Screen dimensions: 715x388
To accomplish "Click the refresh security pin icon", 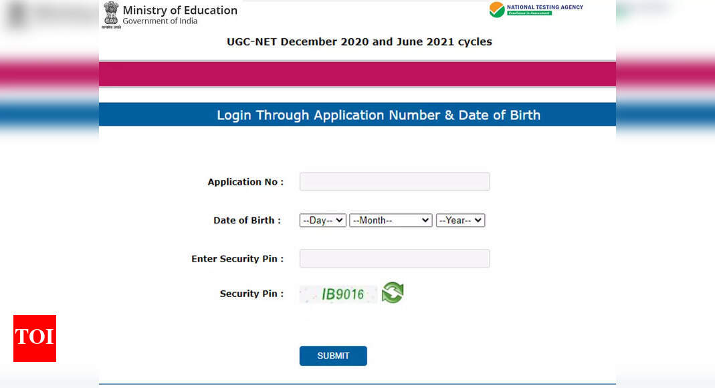I will pos(393,293).
